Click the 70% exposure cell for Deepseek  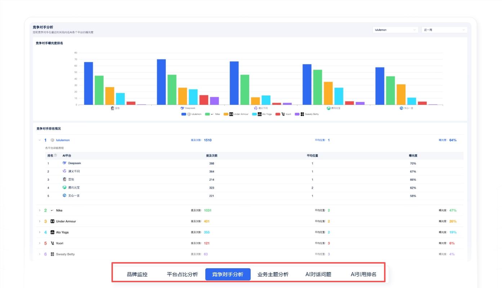[x=413, y=163]
